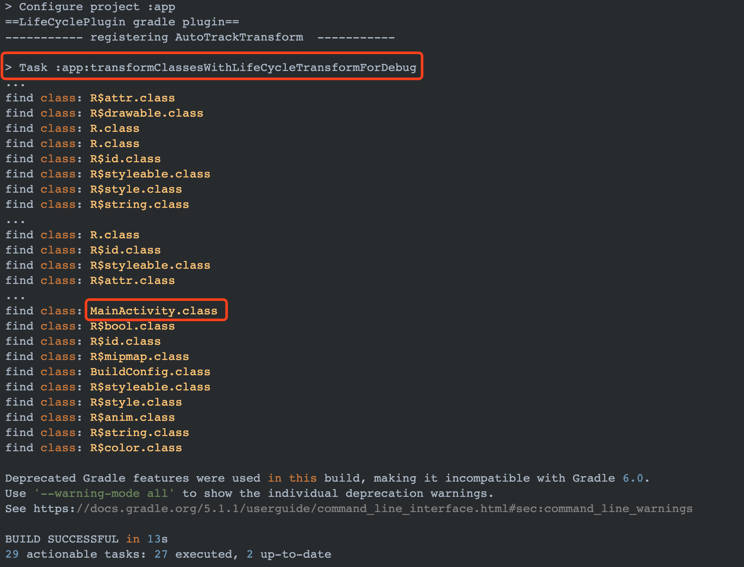Click the 'Deprecated Gradle features' warning line
The width and height of the screenshot is (744, 567).
point(327,478)
